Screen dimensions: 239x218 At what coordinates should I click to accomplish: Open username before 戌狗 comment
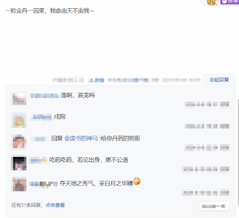click(41, 117)
